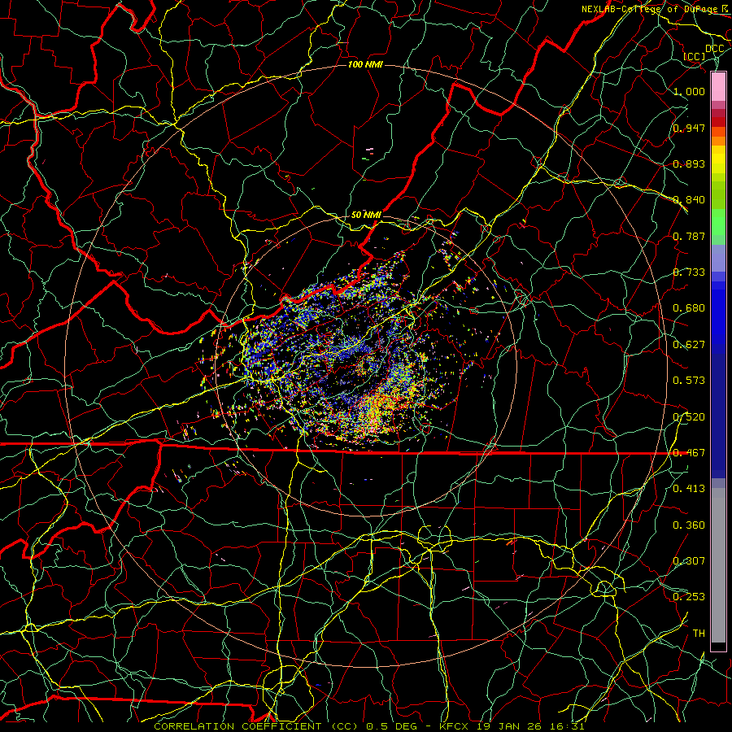This screenshot has width=732, height=732.
Task: Click the "0.5 DEG" elevation angle text
Action: (x=392, y=726)
